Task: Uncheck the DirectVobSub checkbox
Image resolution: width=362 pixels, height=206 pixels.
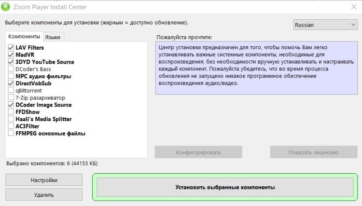Action: click(11, 83)
